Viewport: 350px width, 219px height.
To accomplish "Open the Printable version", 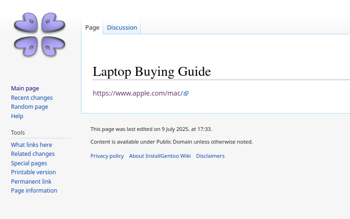I will point(33,172).
